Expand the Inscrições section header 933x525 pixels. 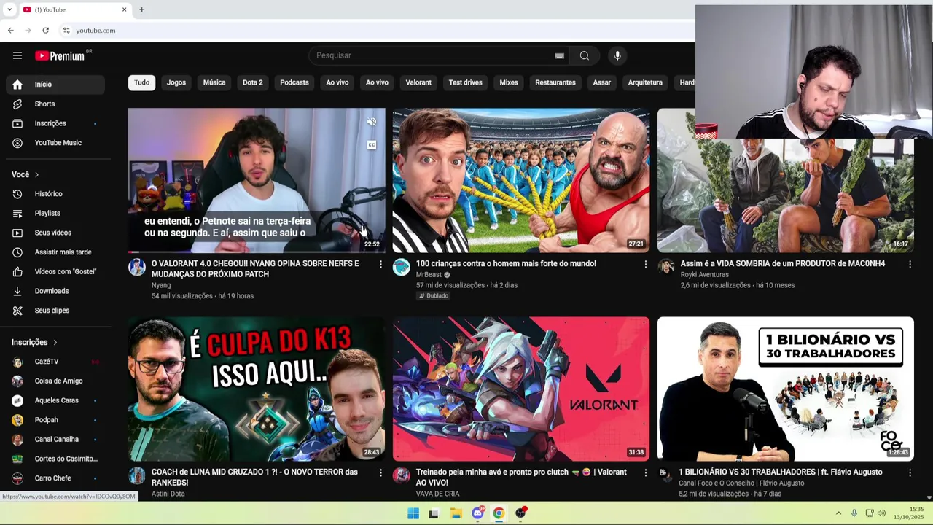click(x=34, y=342)
